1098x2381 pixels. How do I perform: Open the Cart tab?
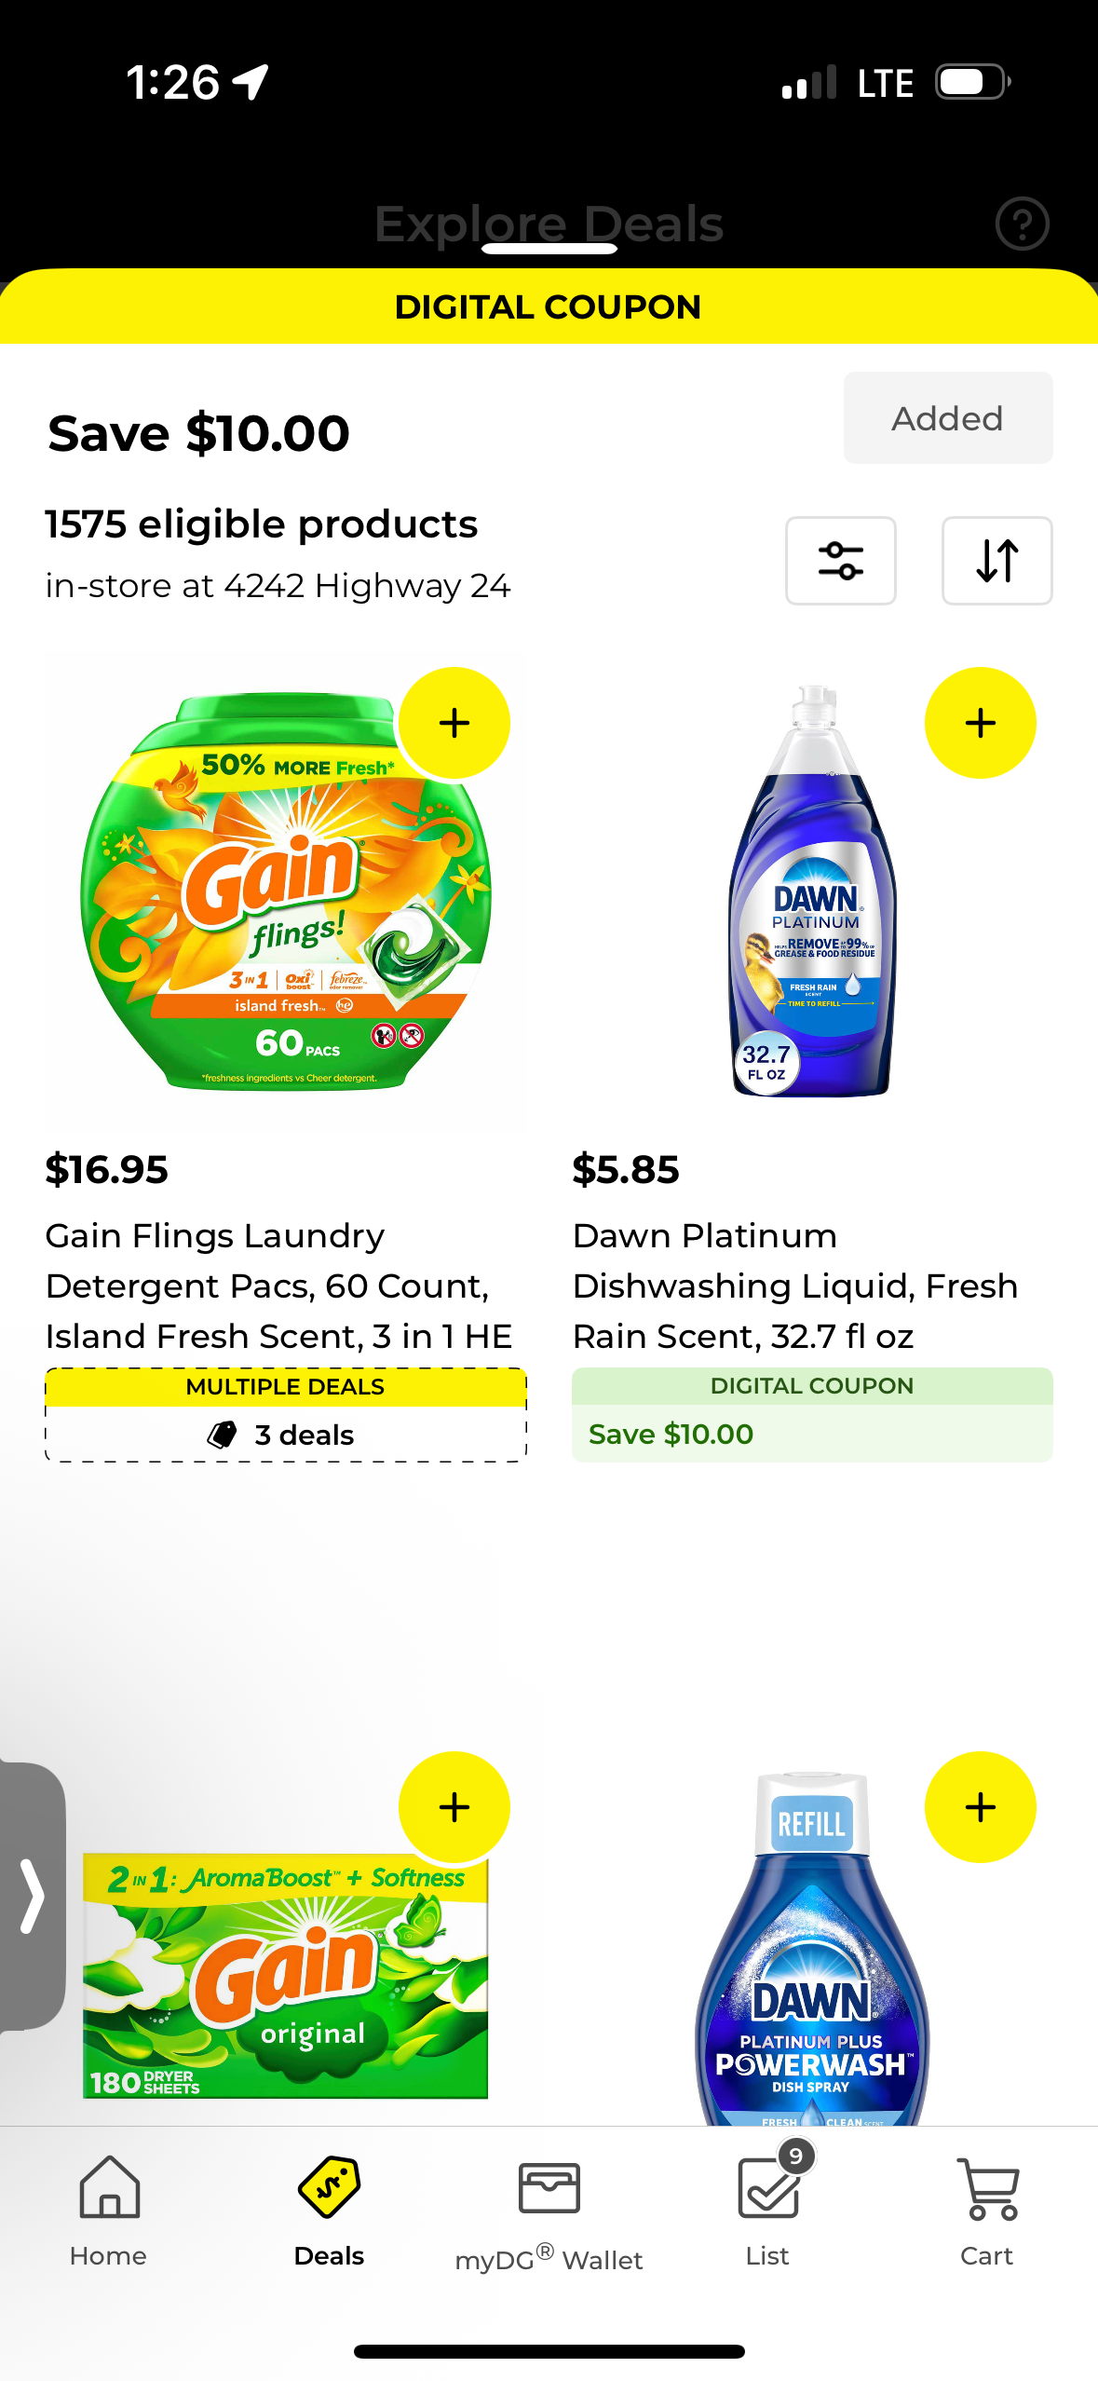coord(987,2211)
